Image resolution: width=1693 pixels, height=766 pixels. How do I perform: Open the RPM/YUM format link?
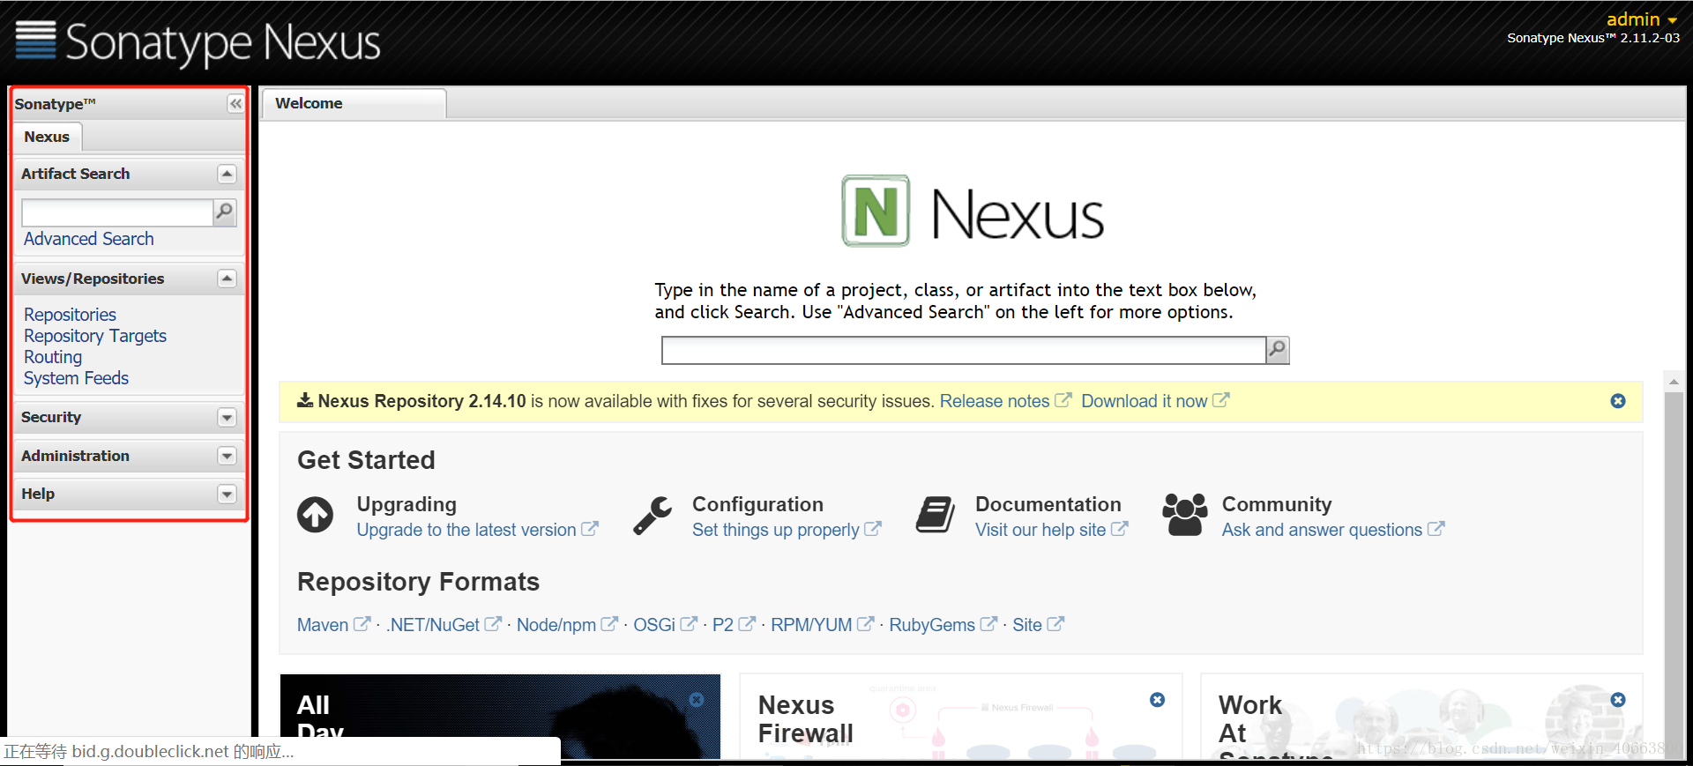coord(822,625)
